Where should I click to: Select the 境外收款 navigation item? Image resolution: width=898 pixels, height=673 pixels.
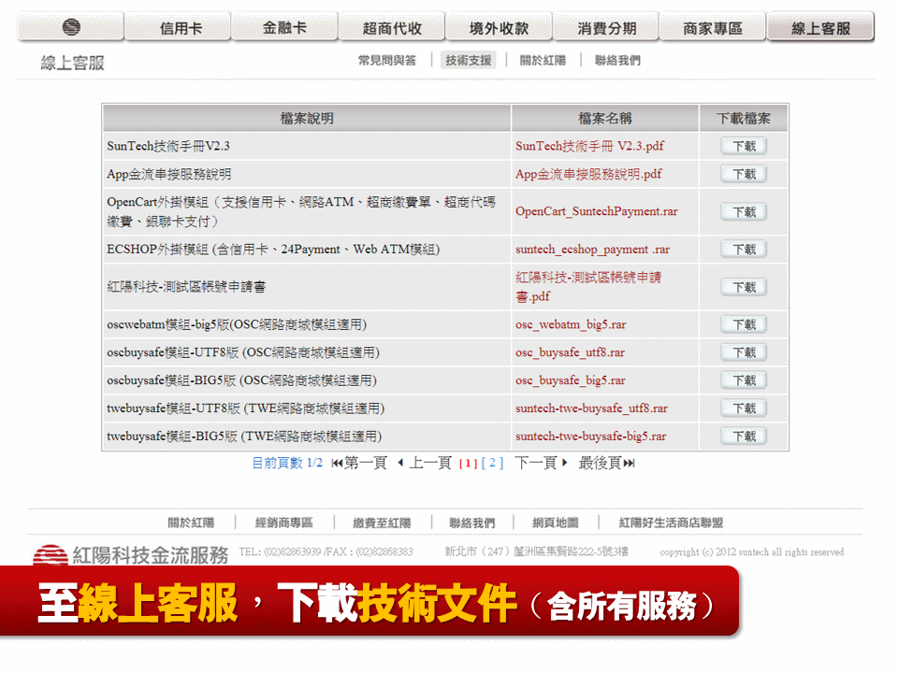click(500, 25)
